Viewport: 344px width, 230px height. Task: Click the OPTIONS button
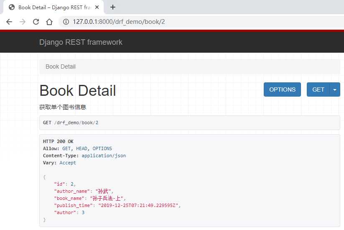click(x=282, y=89)
